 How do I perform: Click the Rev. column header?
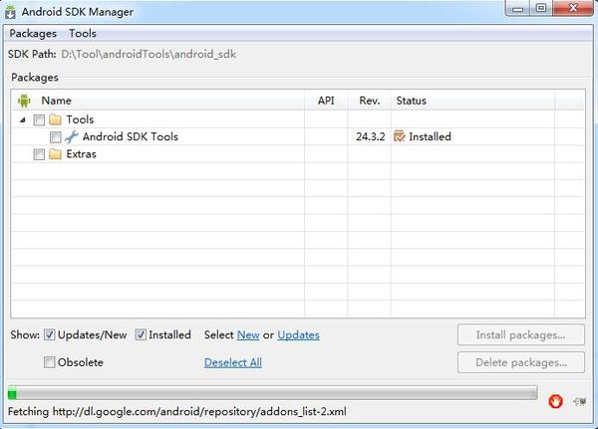coord(370,101)
